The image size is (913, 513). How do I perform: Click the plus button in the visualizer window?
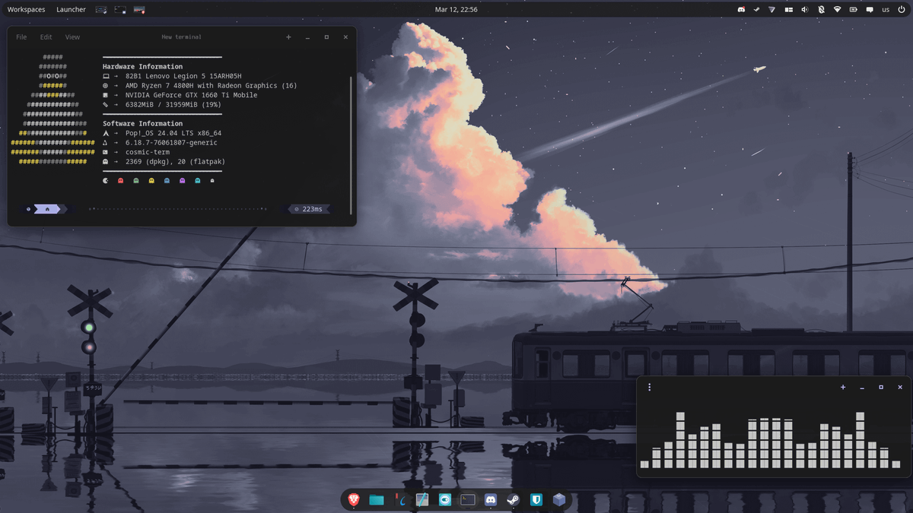coord(843,388)
